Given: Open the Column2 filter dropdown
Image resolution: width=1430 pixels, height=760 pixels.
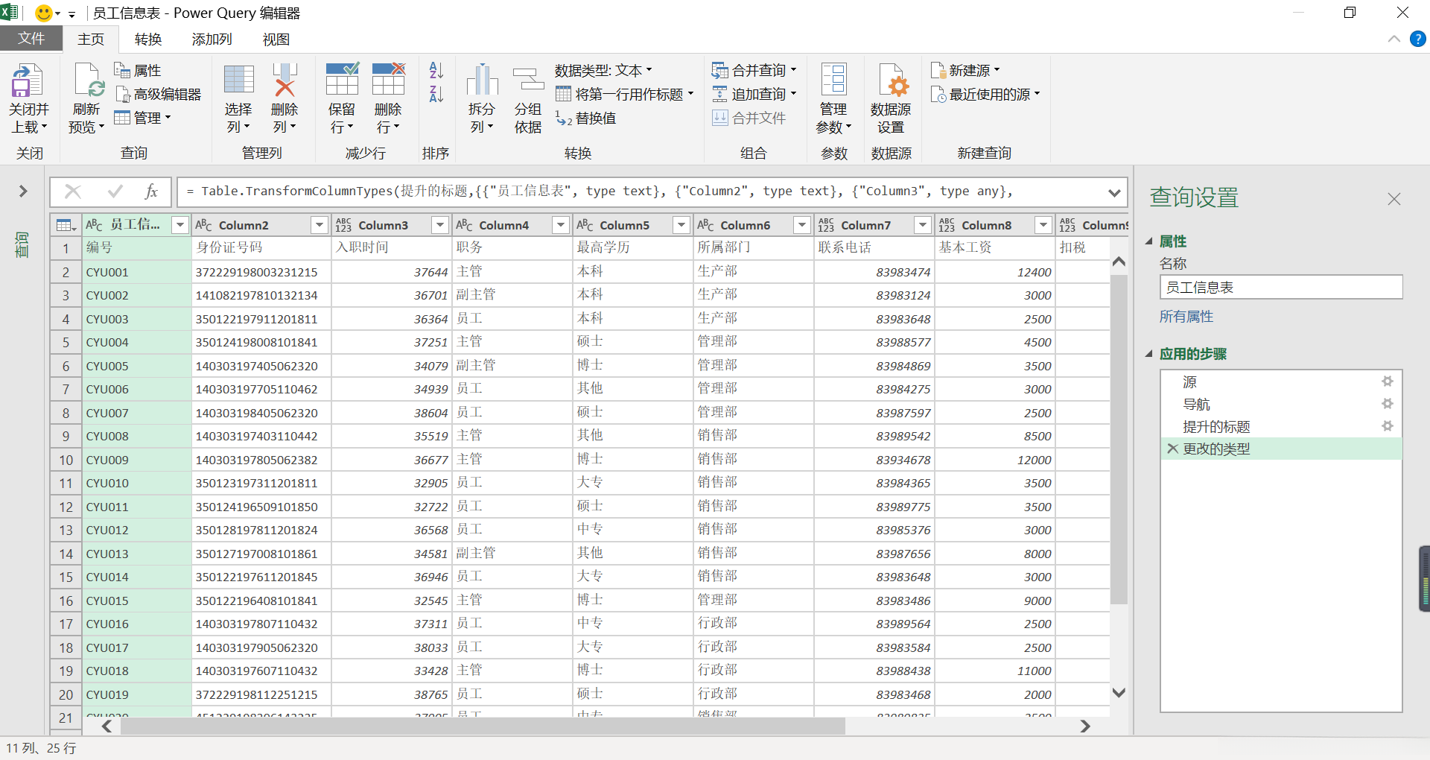Looking at the screenshot, I should pyautogui.click(x=320, y=225).
